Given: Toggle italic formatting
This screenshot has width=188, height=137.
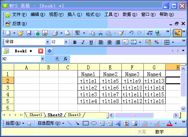Looking at the screenshot, I should tap(83, 42).
